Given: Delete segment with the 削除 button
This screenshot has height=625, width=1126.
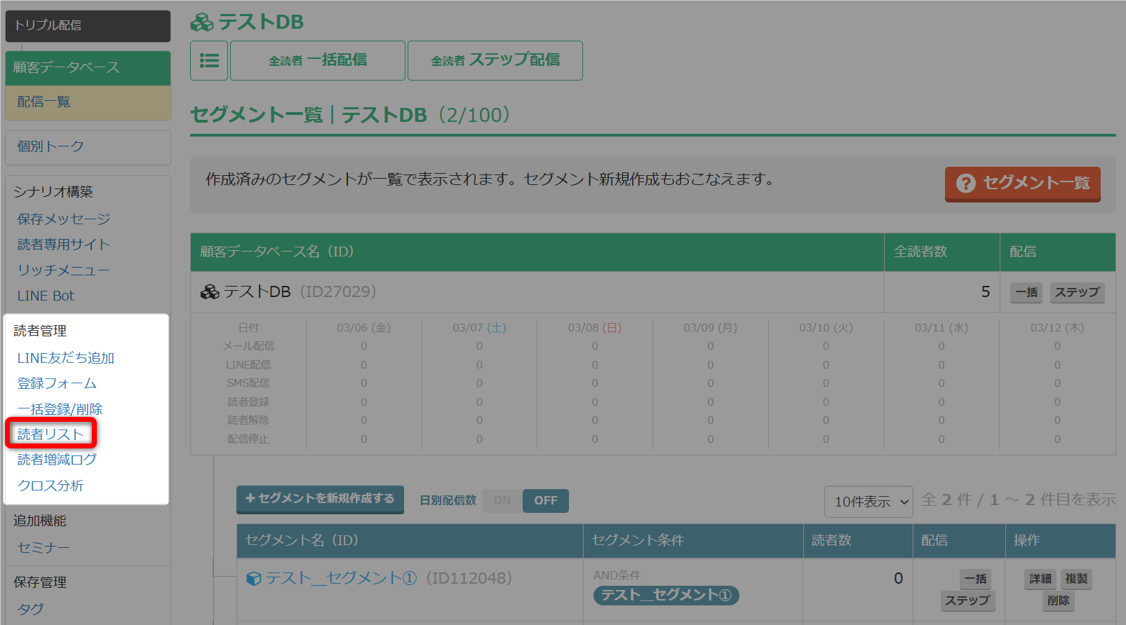Looking at the screenshot, I should (1058, 600).
